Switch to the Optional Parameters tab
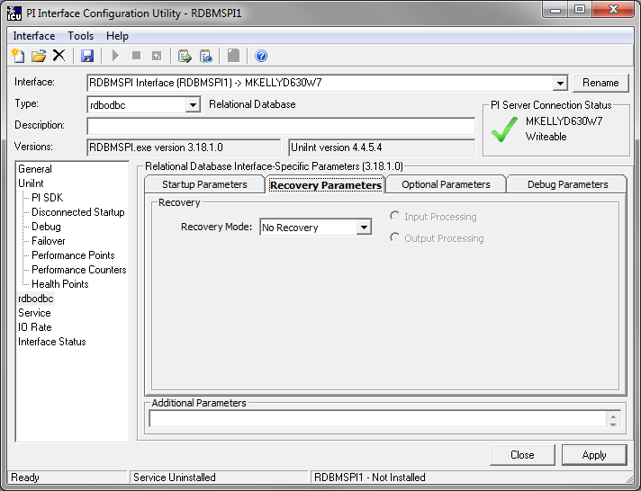641x491 pixels. click(446, 184)
